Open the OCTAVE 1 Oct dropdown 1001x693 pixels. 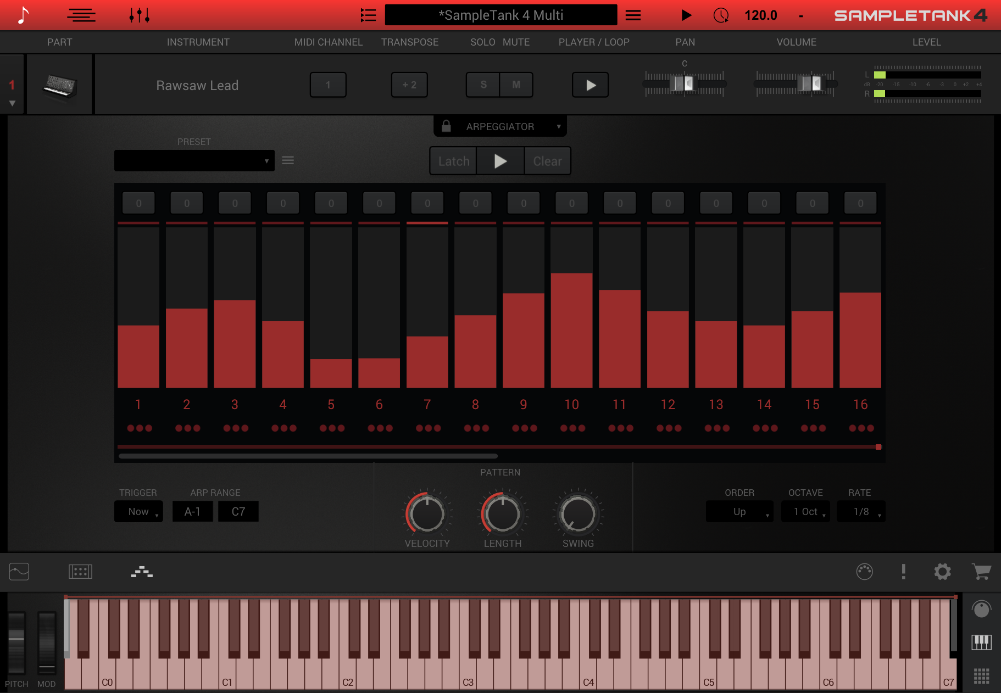805,511
